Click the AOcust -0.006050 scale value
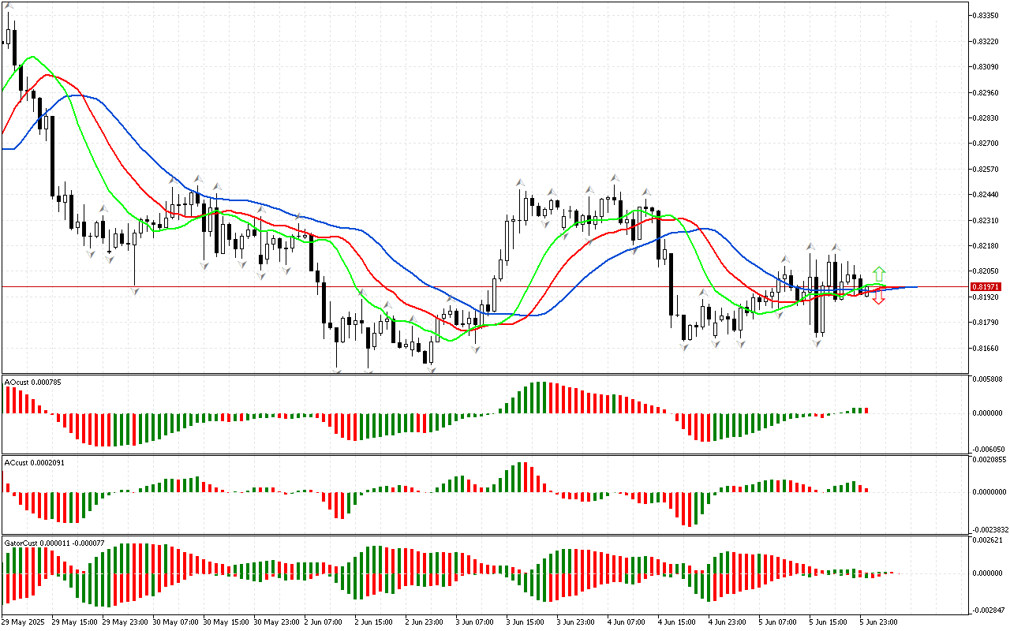The width and height of the screenshot is (1010, 631). click(x=989, y=448)
